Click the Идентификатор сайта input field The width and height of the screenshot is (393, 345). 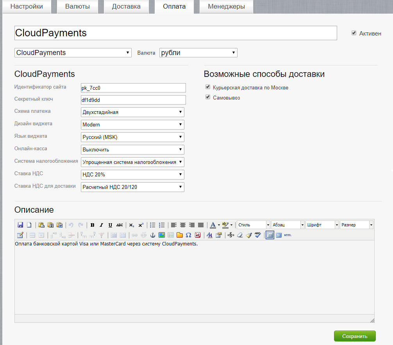click(x=133, y=88)
